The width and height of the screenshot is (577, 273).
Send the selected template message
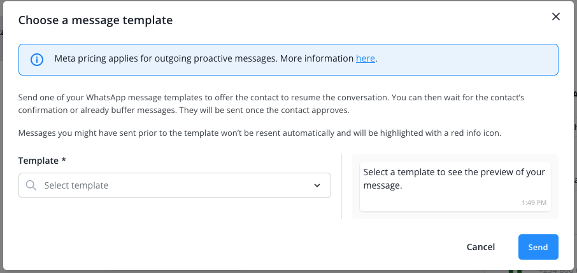pos(538,247)
